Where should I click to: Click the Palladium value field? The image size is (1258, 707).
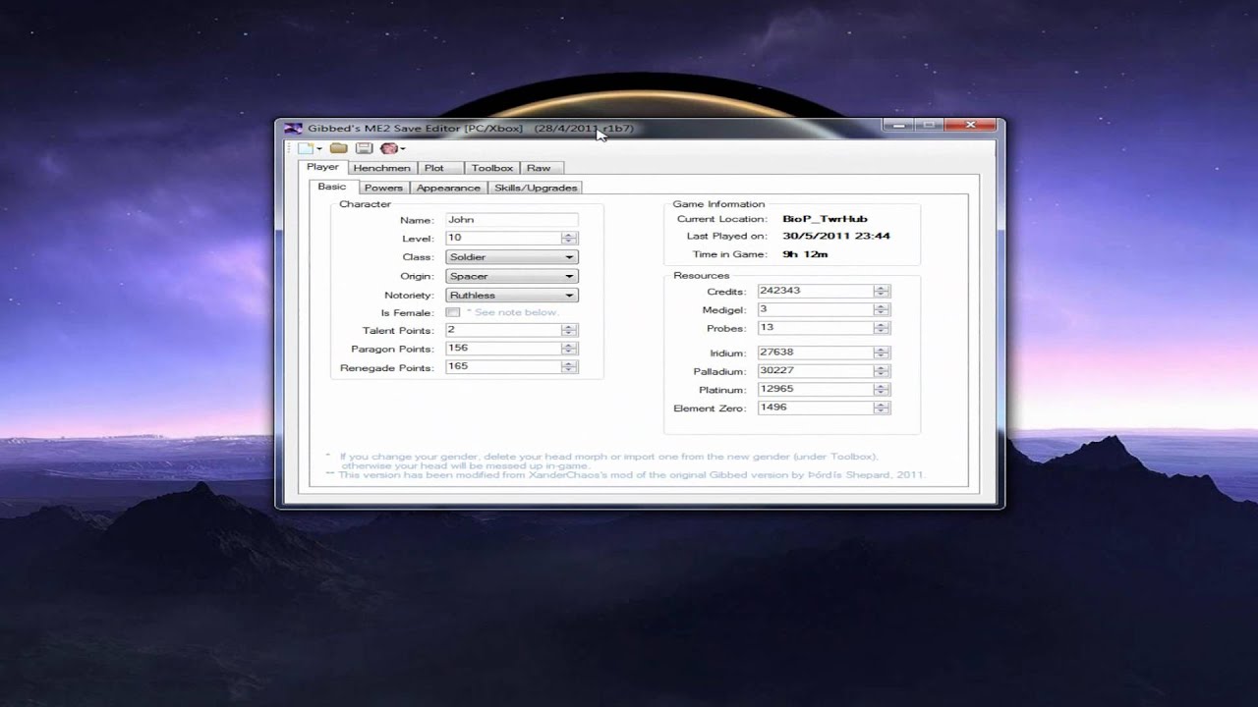coord(816,371)
